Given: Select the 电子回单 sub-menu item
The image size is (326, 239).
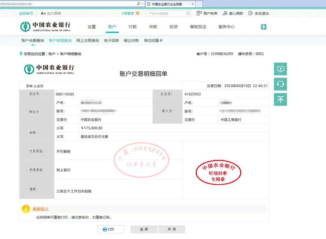Looking at the screenshot, I should (111, 40).
